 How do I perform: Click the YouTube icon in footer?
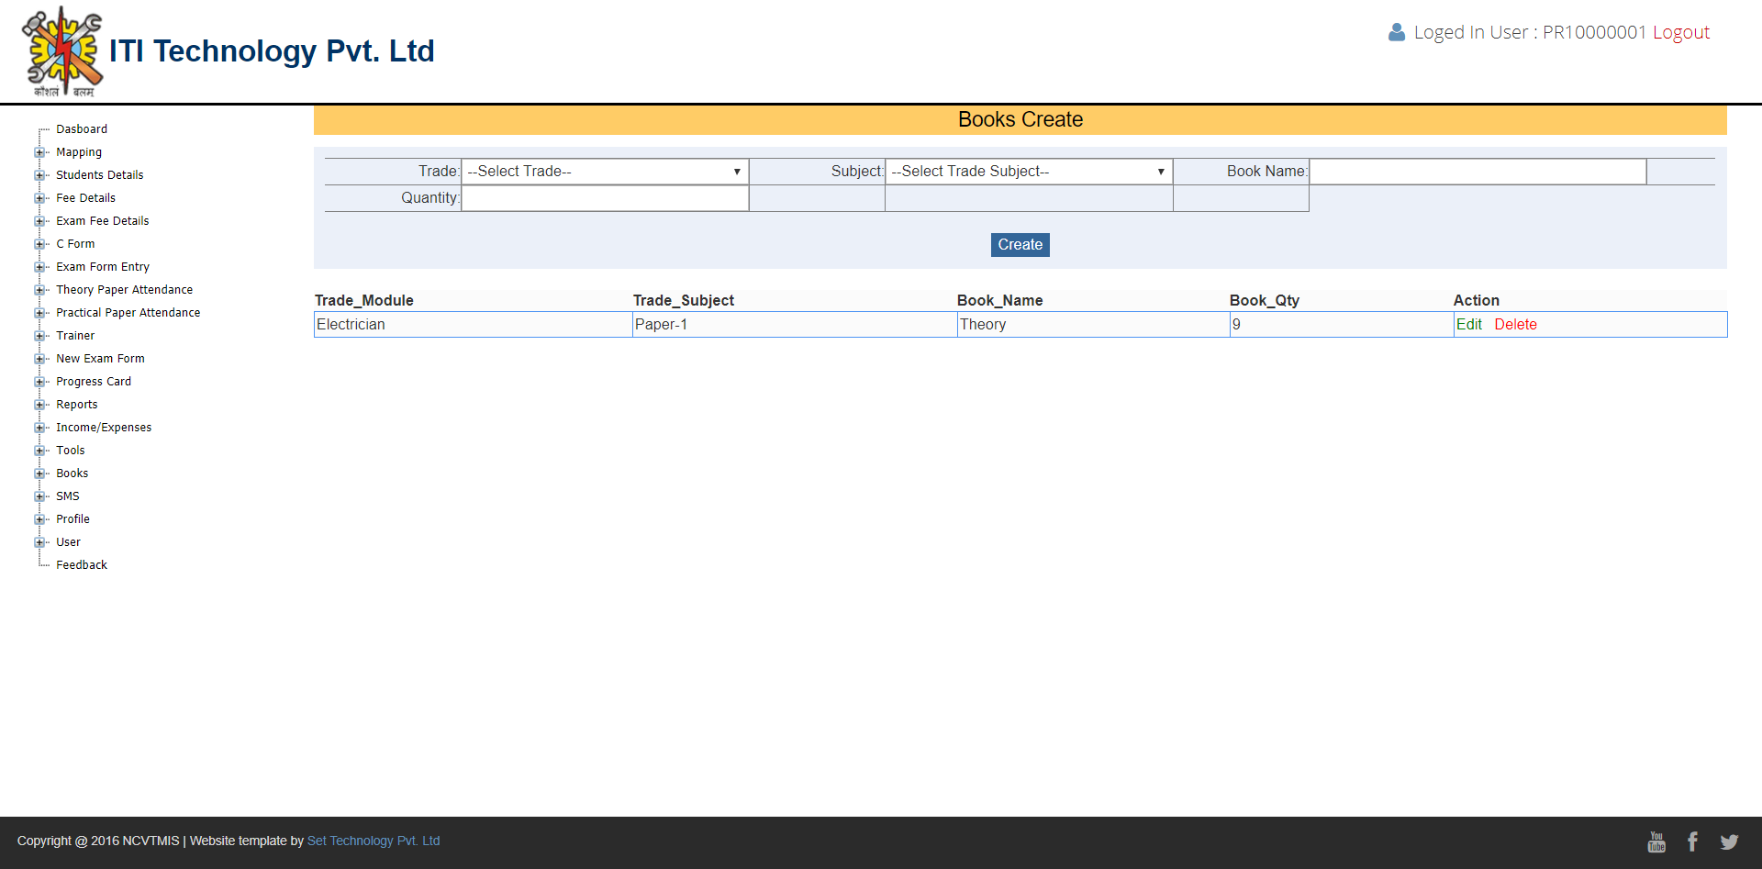[x=1656, y=841]
